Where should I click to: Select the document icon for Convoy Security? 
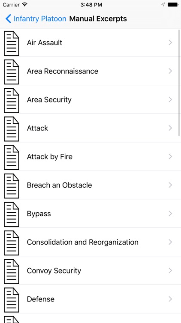coord(12,271)
